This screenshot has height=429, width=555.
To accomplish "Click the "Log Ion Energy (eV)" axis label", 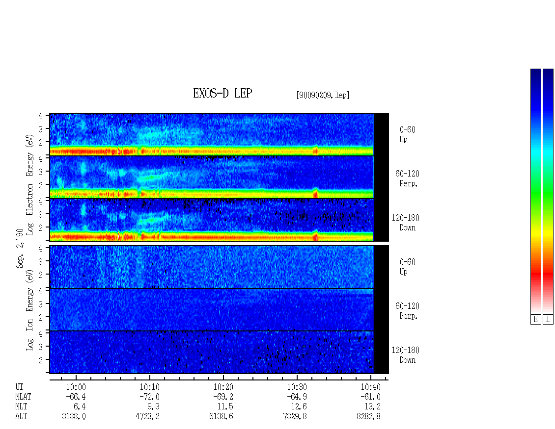I will pyautogui.click(x=29, y=310).
